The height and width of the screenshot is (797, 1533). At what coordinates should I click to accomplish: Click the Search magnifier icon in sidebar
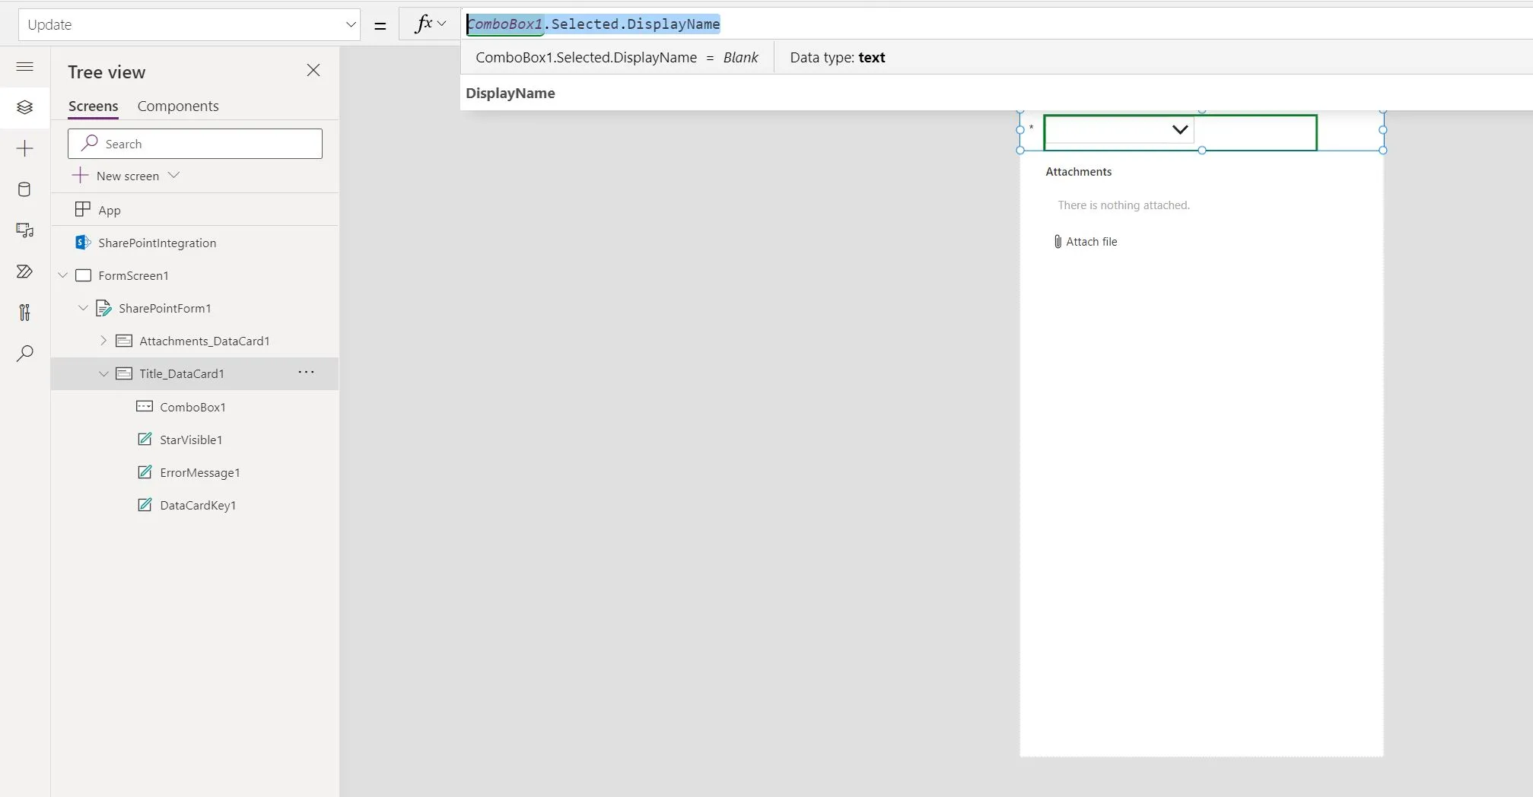24,354
